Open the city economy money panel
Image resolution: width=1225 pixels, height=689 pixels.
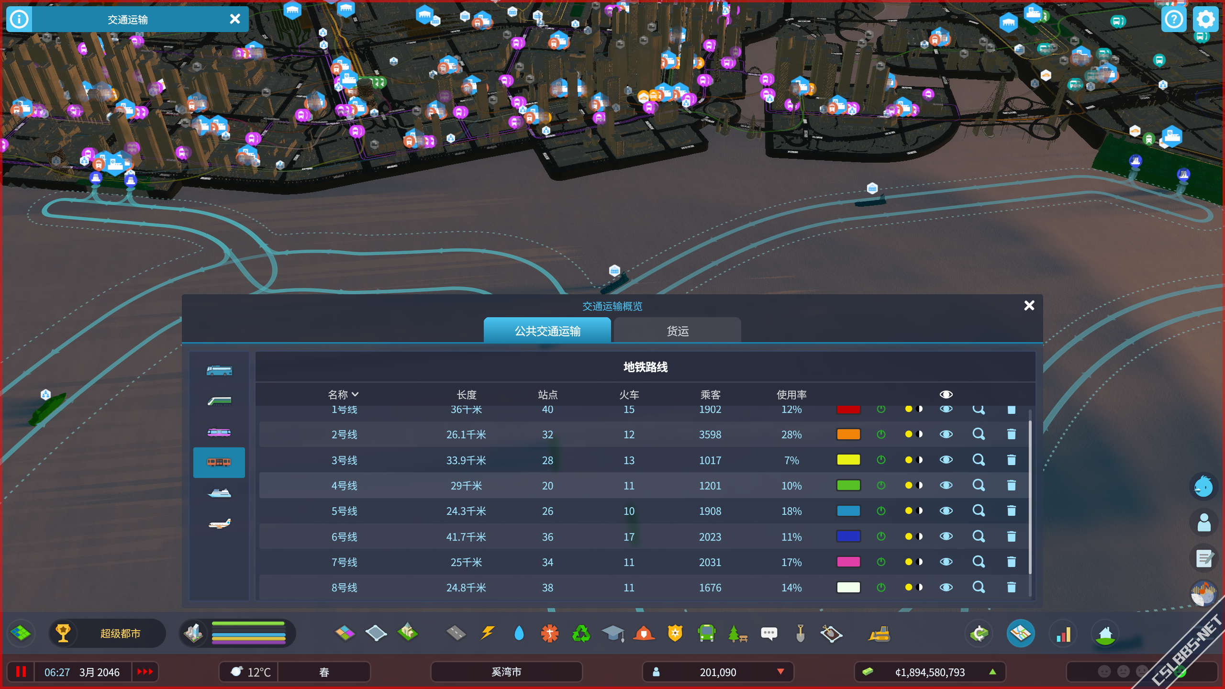[979, 633]
